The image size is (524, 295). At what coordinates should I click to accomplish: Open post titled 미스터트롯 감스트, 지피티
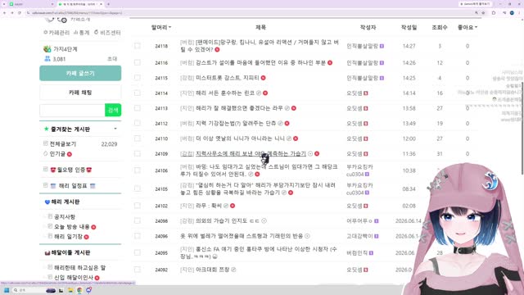click(x=228, y=78)
